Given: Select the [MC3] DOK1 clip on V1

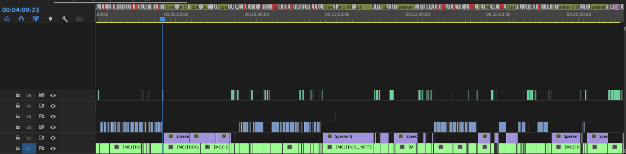Looking at the screenshot, I should click(x=182, y=148).
